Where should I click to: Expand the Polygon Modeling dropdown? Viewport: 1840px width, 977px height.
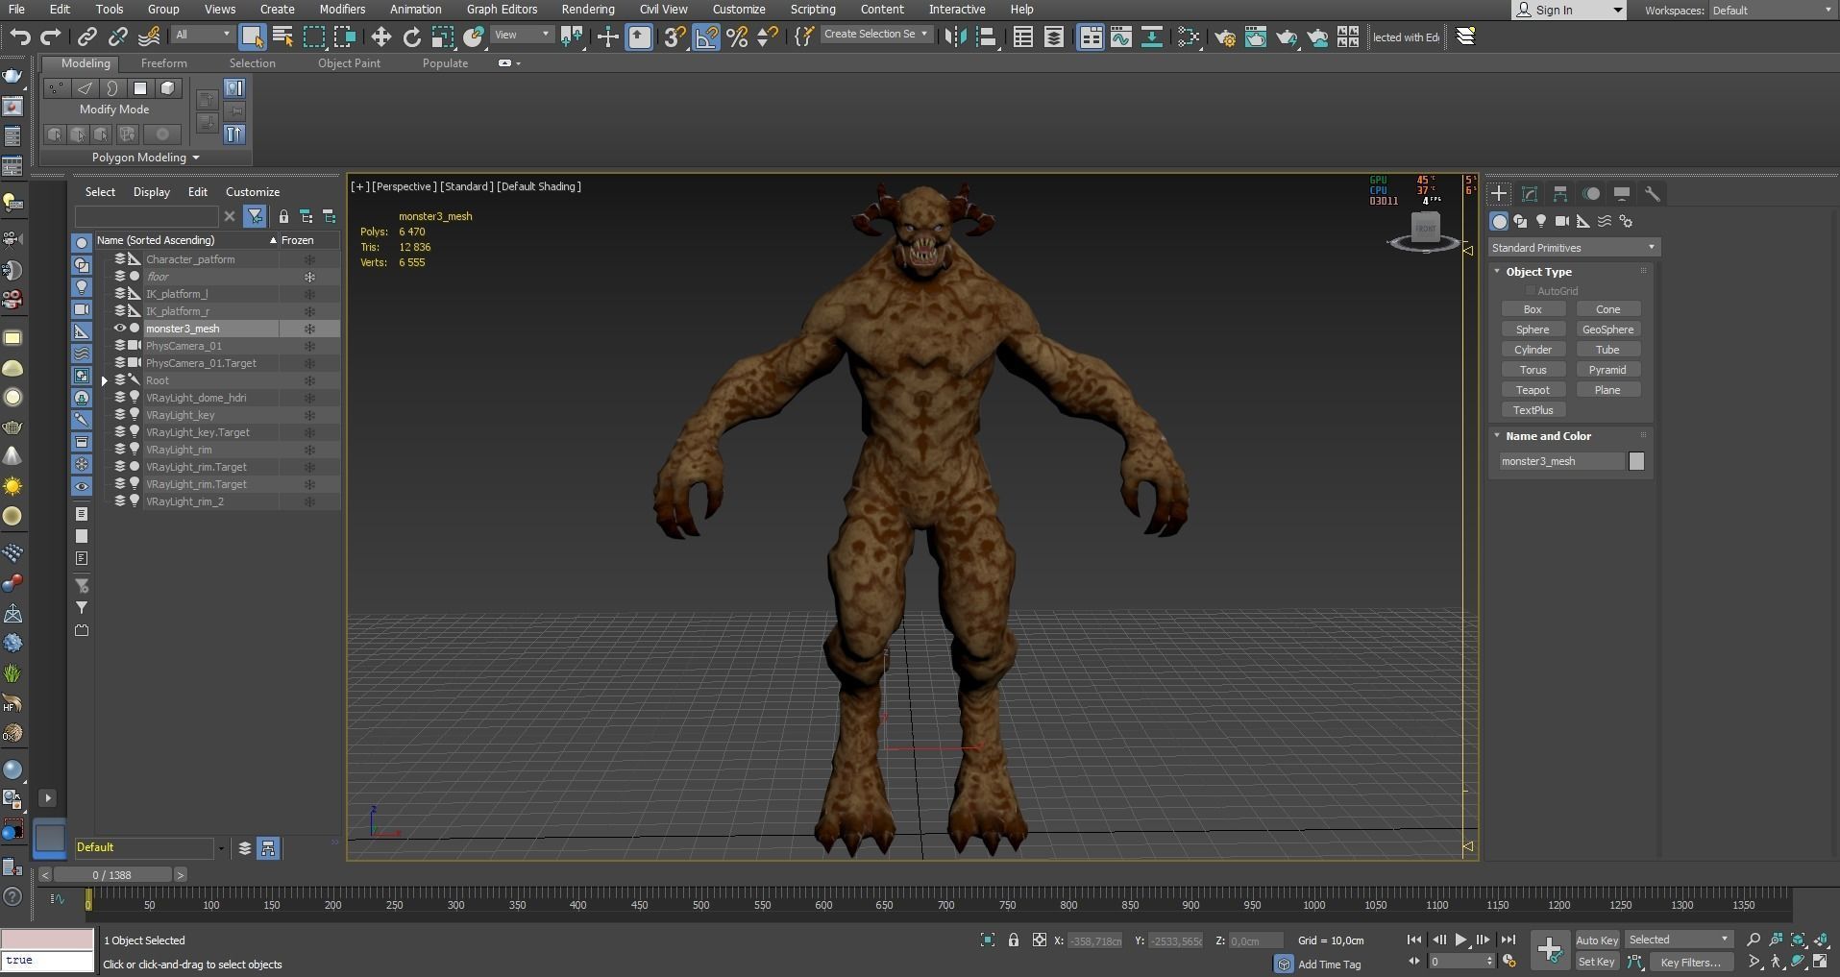[x=145, y=158]
